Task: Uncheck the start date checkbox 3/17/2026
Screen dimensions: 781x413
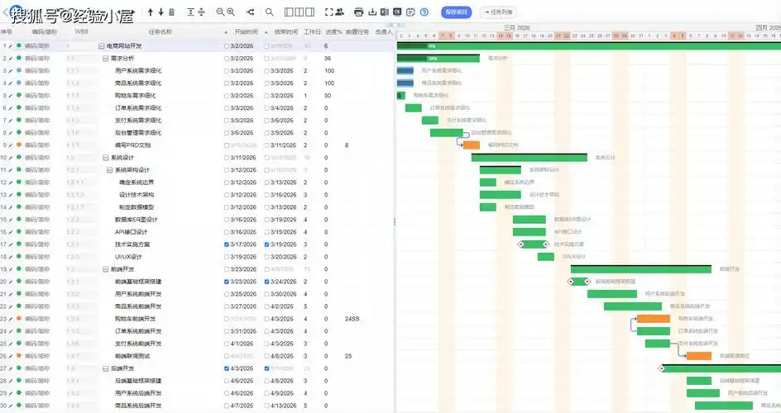Action: coord(227,244)
